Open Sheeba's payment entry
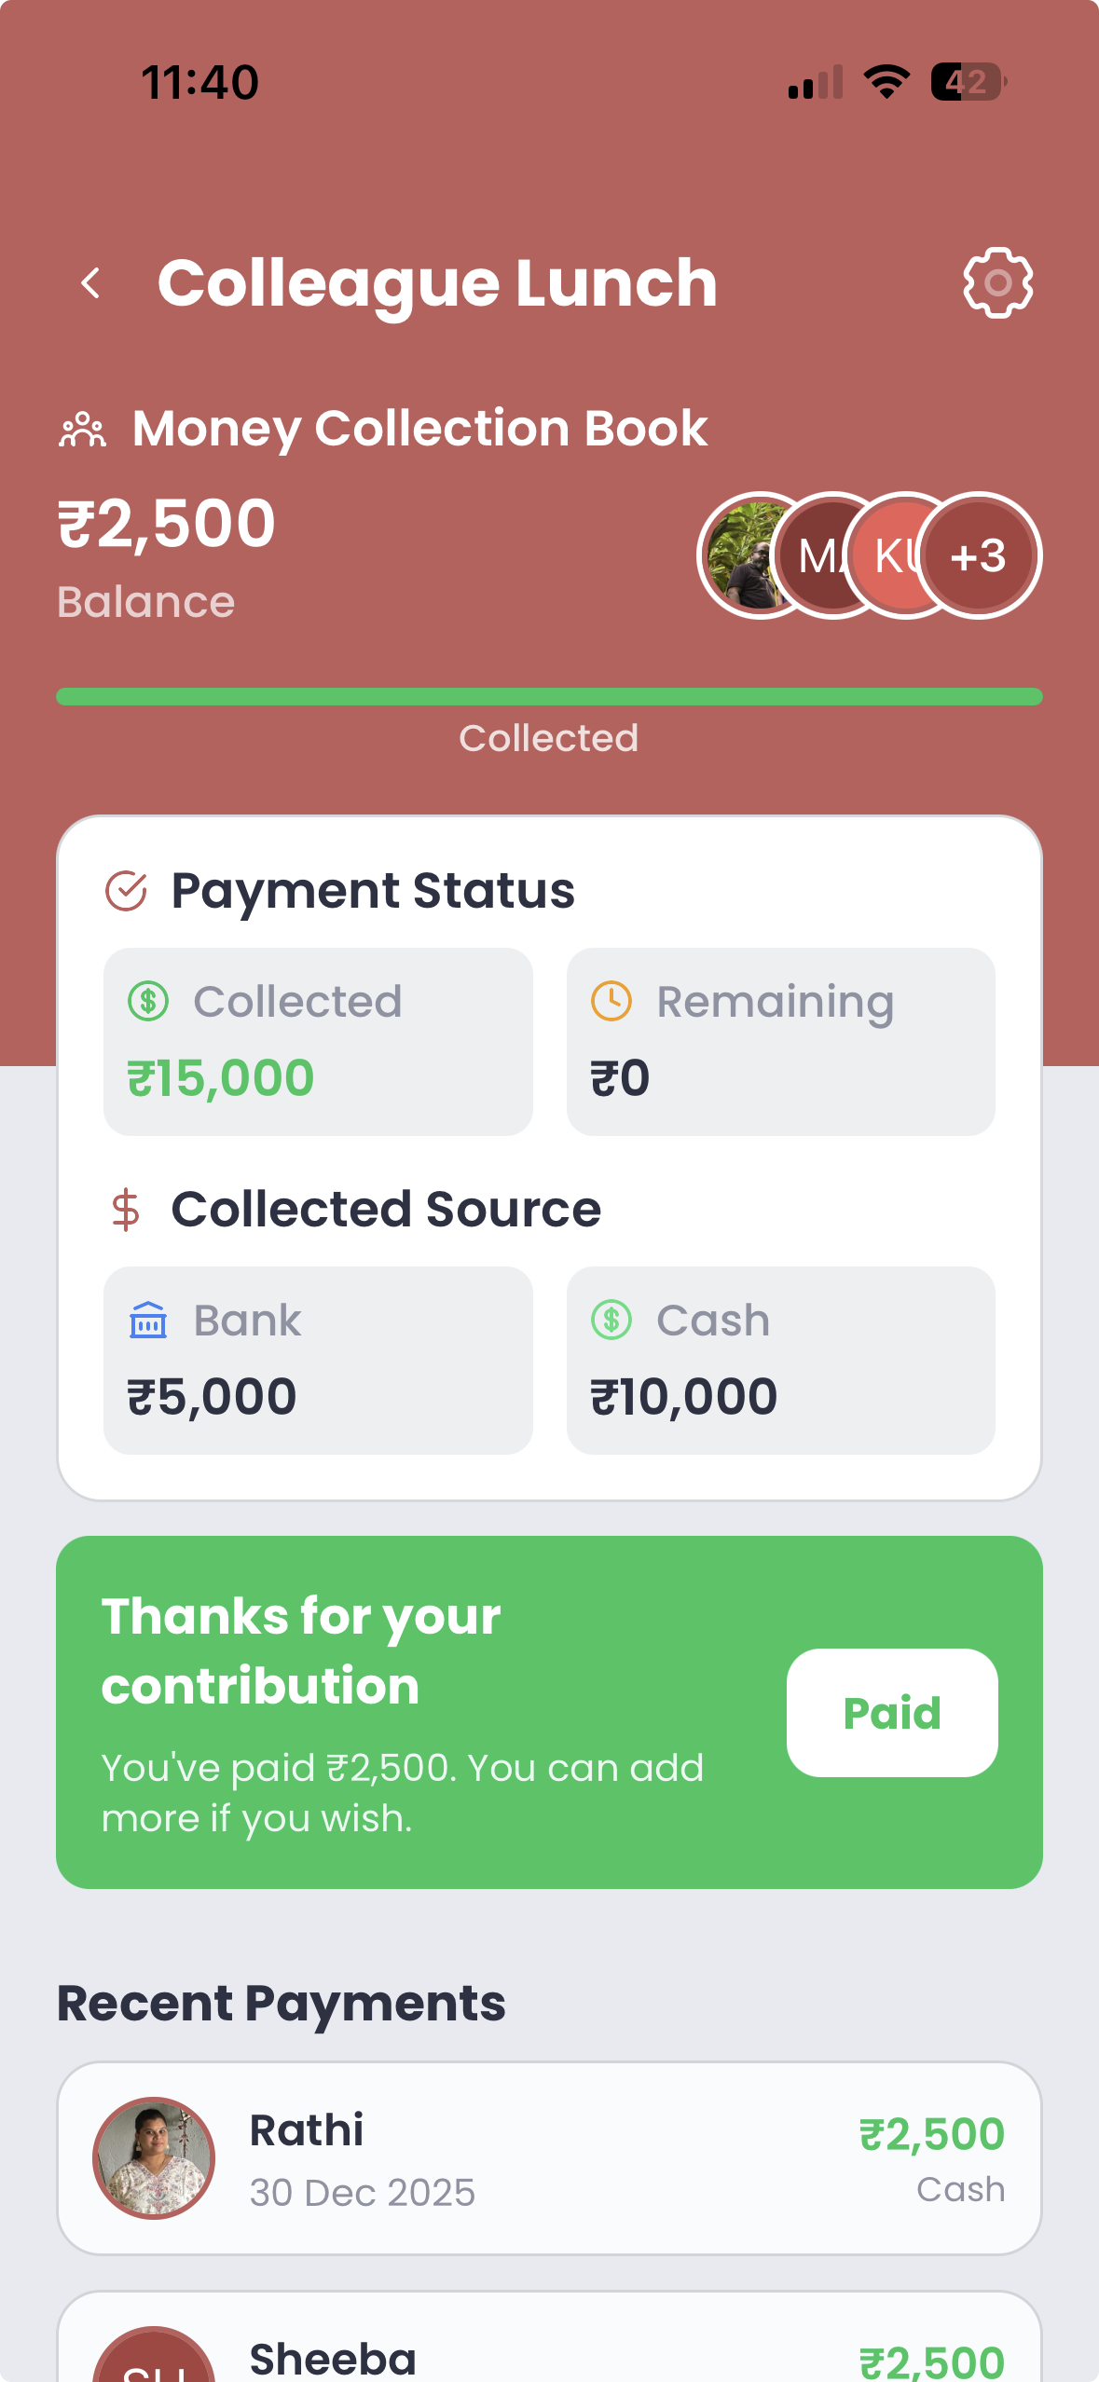The height and width of the screenshot is (2382, 1099). tap(549, 2348)
